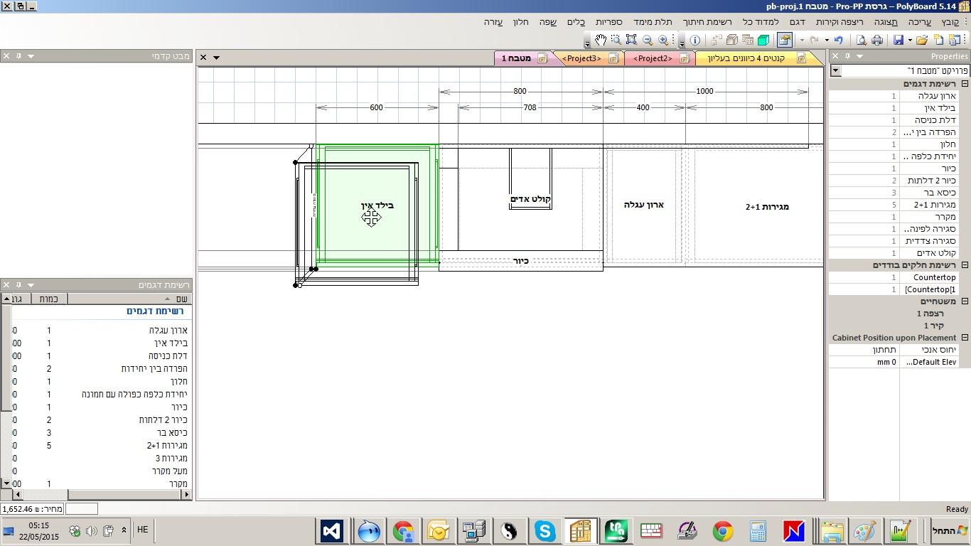Switch to the <Project3> tab
This screenshot has height=546, width=971.
tap(590, 58)
